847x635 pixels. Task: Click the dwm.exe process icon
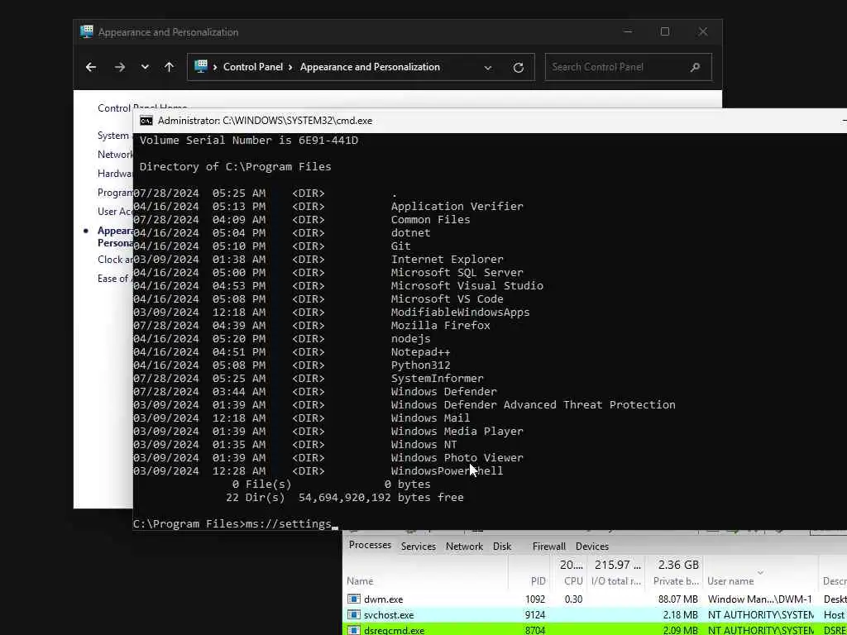[354, 599]
